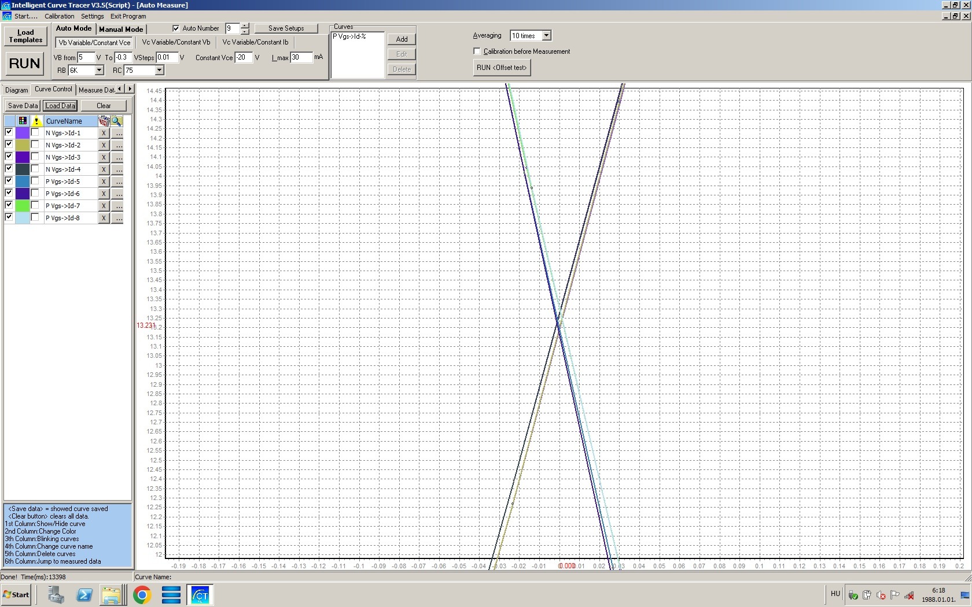Open the RC resistor dropdown
The height and width of the screenshot is (607, 972).
click(x=159, y=70)
